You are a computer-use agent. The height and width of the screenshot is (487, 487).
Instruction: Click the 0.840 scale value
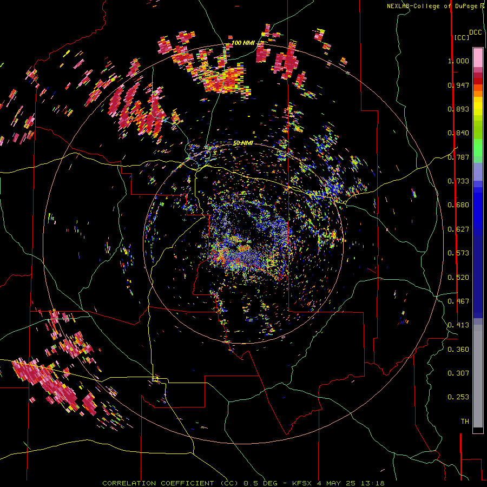458,133
